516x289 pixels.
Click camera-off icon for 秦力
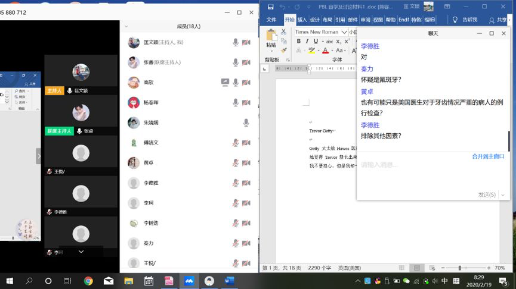pos(246,243)
